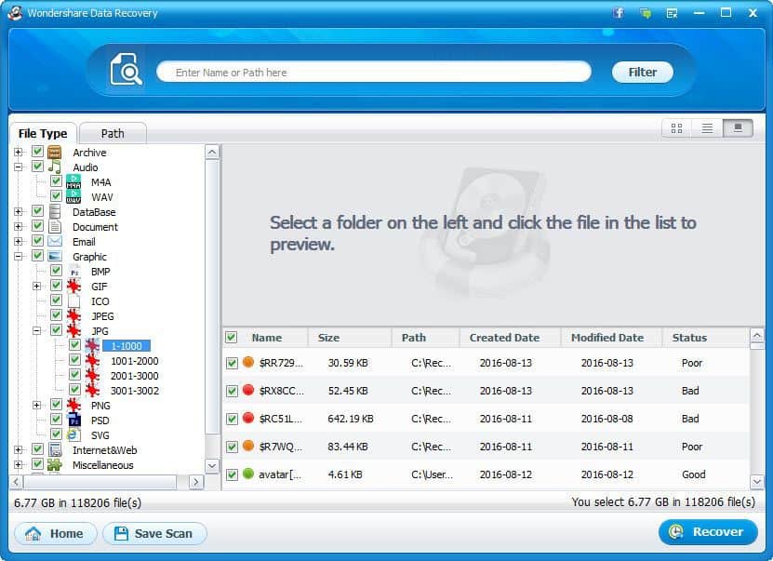Uncheck the Archive category checkbox
Viewport: 773px width, 561px height.
tap(37, 152)
